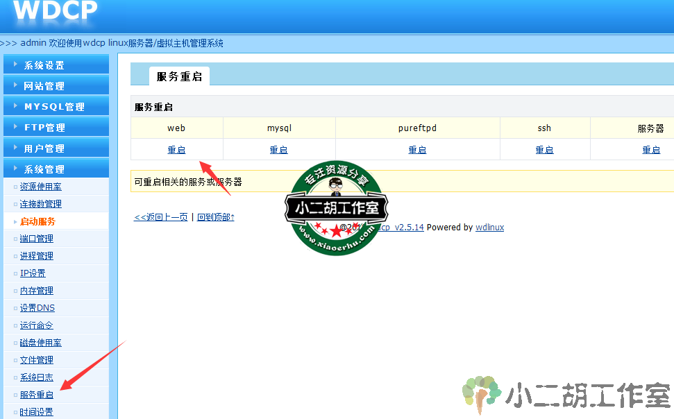The image size is (674, 419).
Task: Restart the web service
Action: [x=176, y=150]
